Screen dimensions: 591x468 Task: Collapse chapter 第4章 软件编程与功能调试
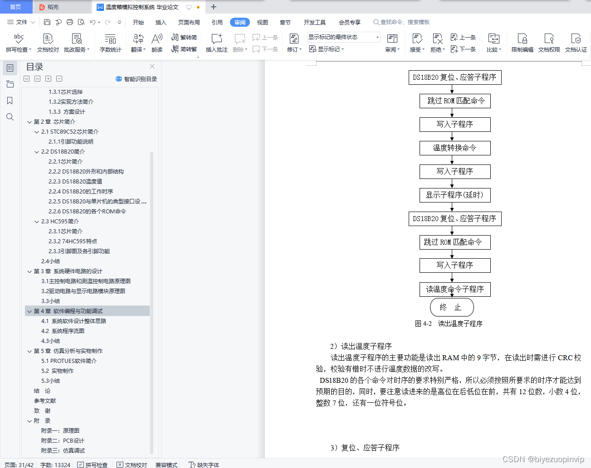[x=29, y=311]
